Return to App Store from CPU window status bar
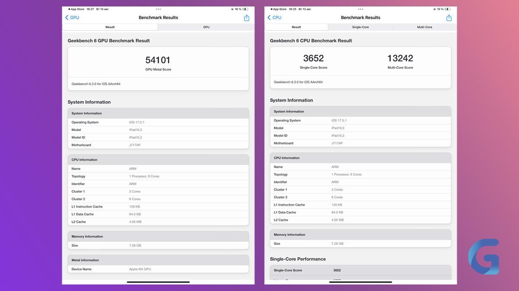This screenshot has height=291, width=519. (279, 9)
